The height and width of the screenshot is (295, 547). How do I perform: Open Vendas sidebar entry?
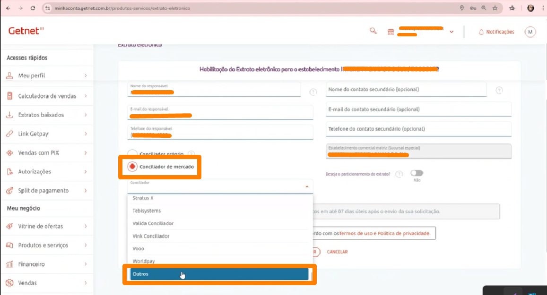tap(47, 283)
